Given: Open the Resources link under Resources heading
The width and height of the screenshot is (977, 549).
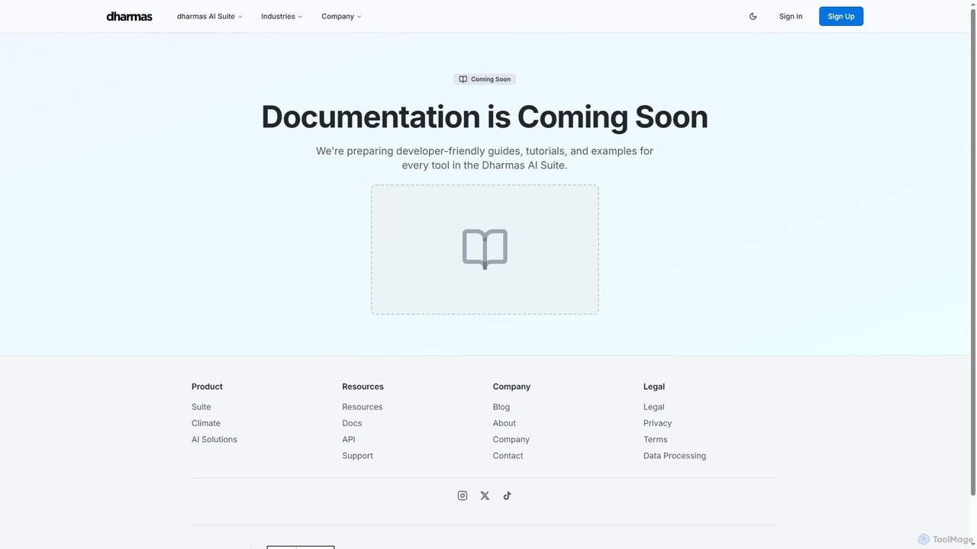Looking at the screenshot, I should click(x=363, y=407).
